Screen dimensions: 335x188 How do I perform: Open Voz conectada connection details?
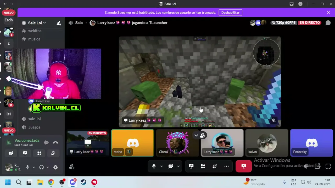(27, 140)
